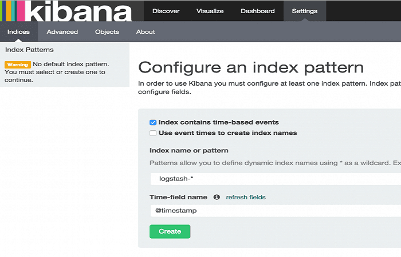
Task: Click the Index name or pattern label
Action: (x=188, y=151)
